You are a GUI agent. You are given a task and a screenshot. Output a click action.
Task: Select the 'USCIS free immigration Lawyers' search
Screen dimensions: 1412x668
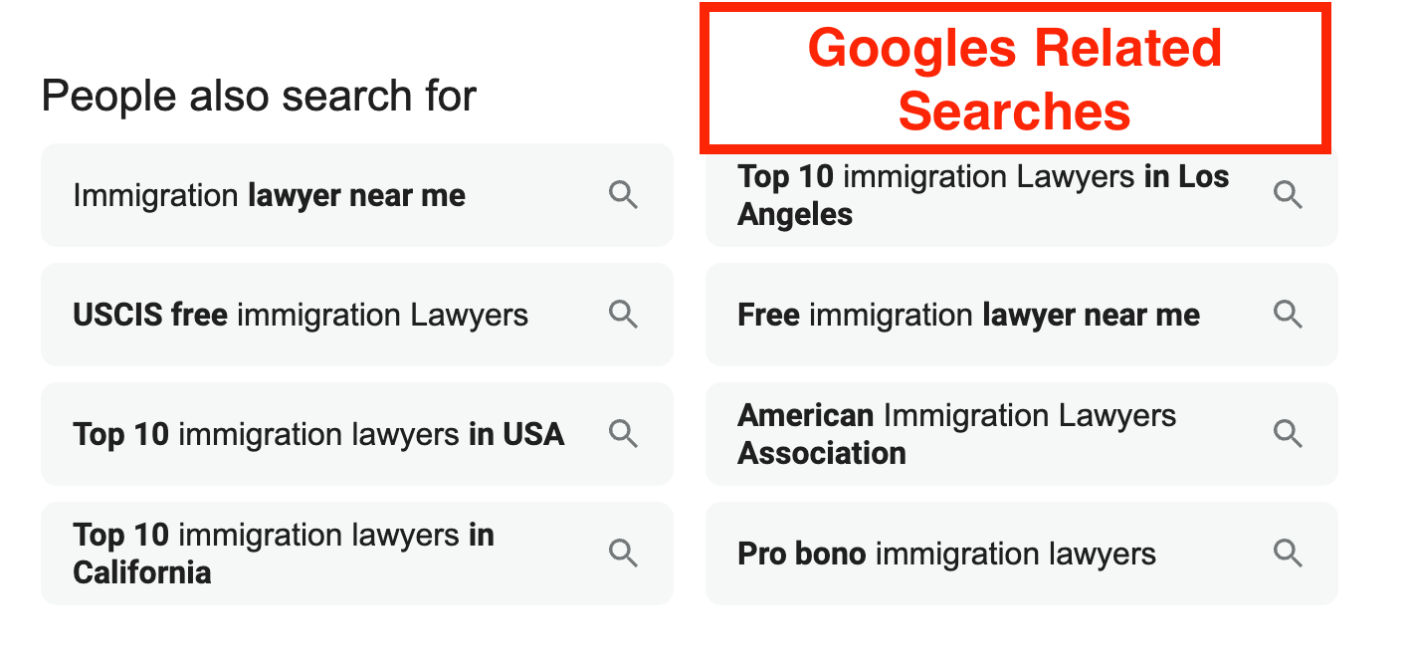coord(299,315)
